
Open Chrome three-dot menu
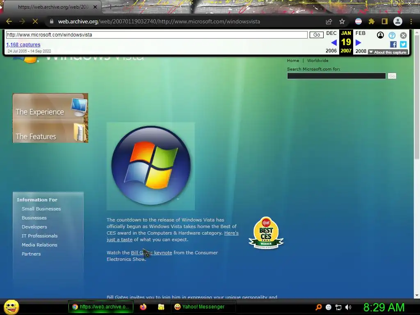(x=411, y=21)
